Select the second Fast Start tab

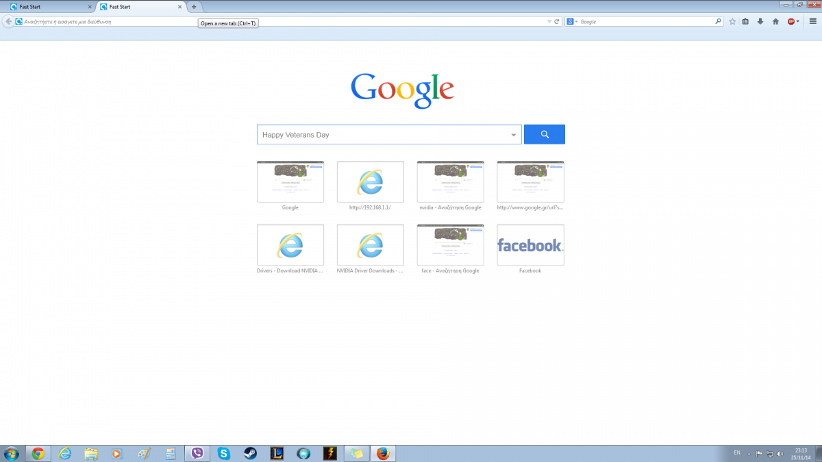[140, 7]
